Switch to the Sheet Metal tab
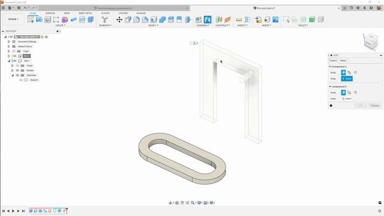The width and height of the screenshot is (384, 216). tap(85, 13)
